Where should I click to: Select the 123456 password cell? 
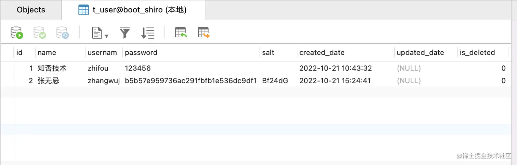191,68
